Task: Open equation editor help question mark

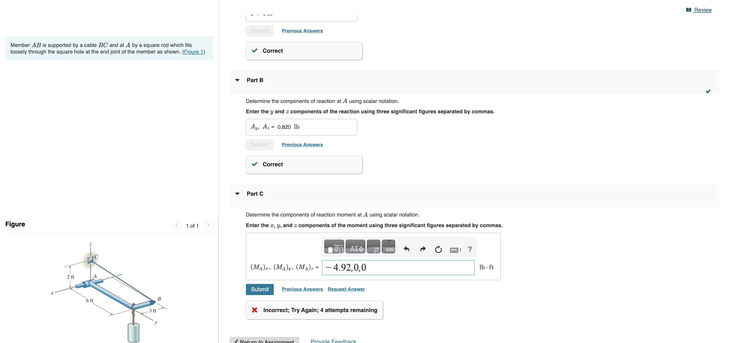Action: (470, 249)
